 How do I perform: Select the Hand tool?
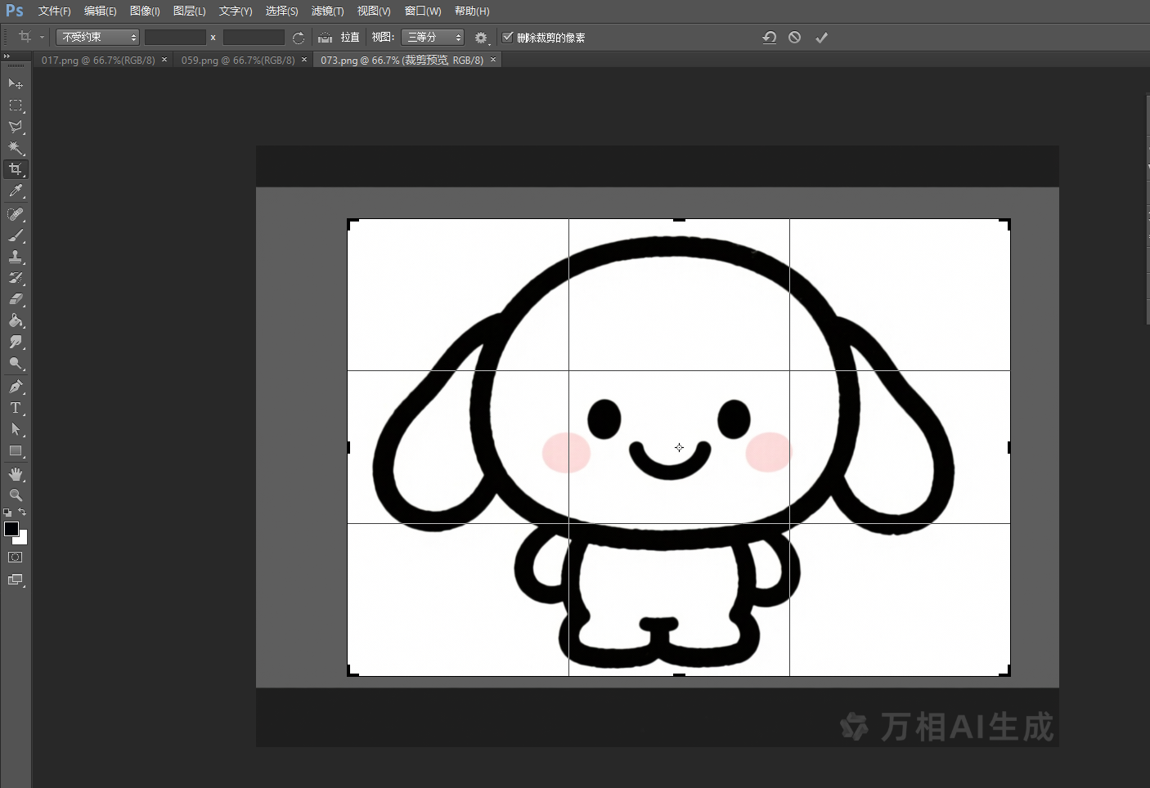click(x=16, y=474)
